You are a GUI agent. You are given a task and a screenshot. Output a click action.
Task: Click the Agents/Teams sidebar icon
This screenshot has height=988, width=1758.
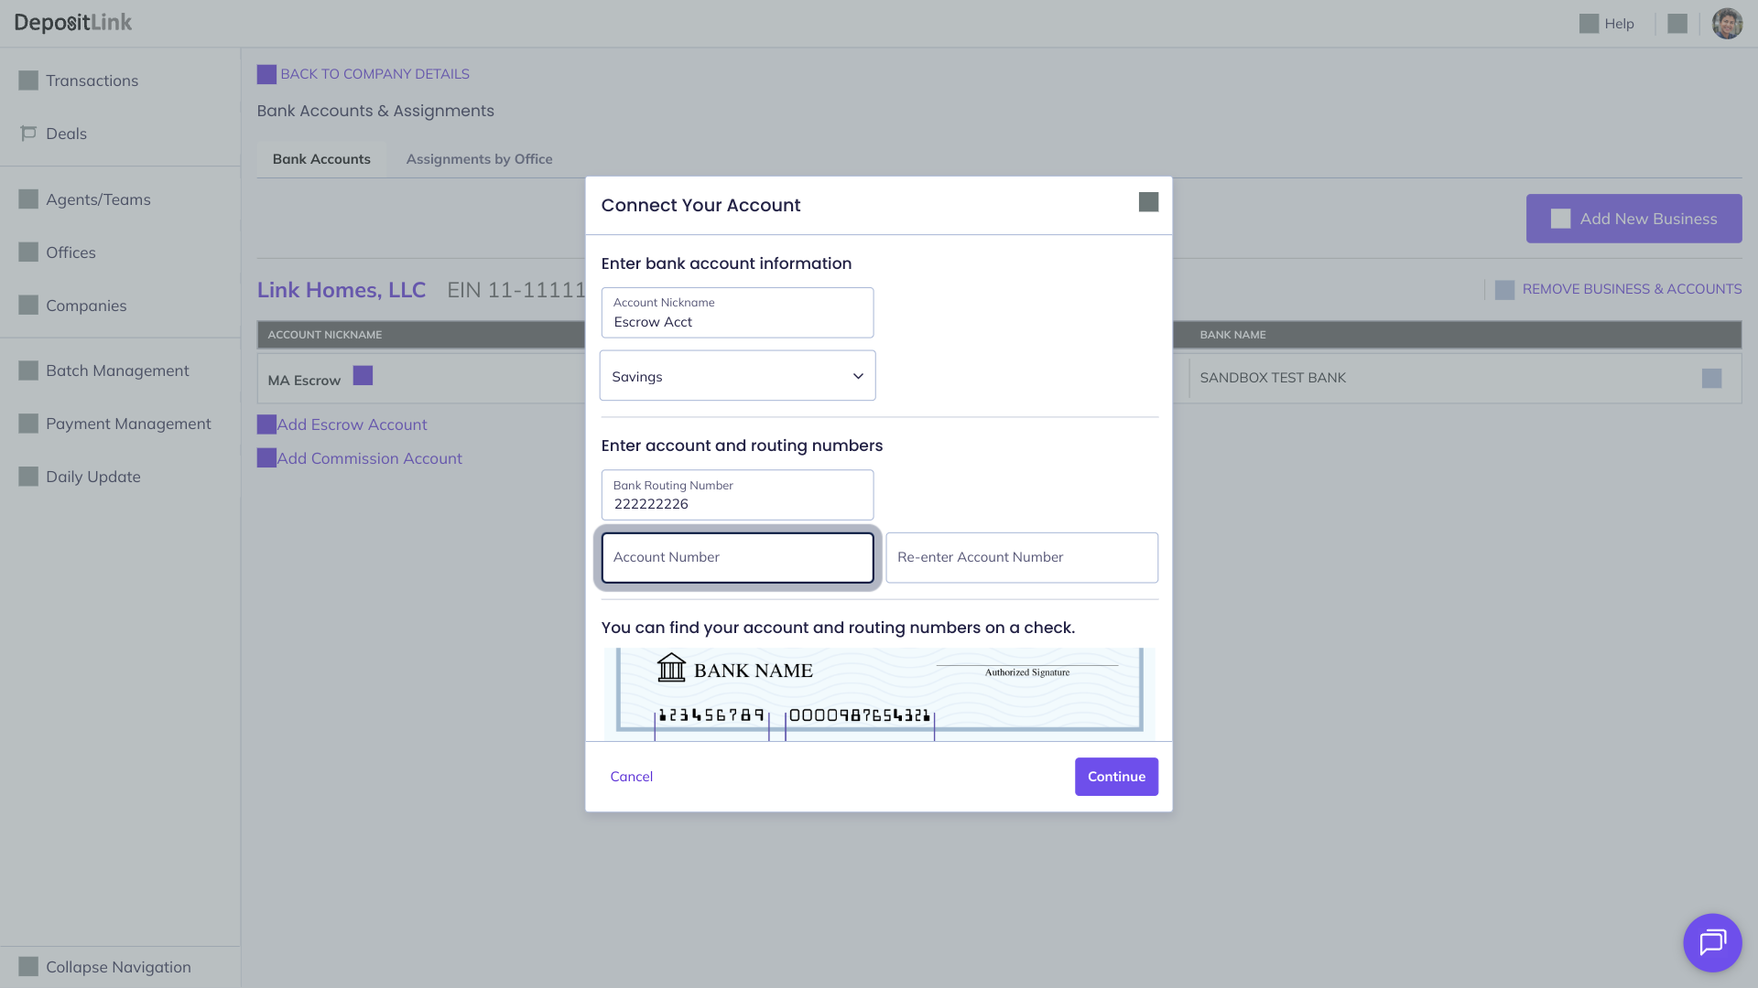pyautogui.click(x=28, y=199)
